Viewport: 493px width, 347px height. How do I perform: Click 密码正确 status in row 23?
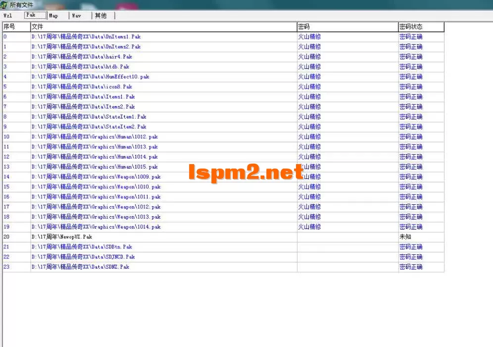pyautogui.click(x=411, y=267)
